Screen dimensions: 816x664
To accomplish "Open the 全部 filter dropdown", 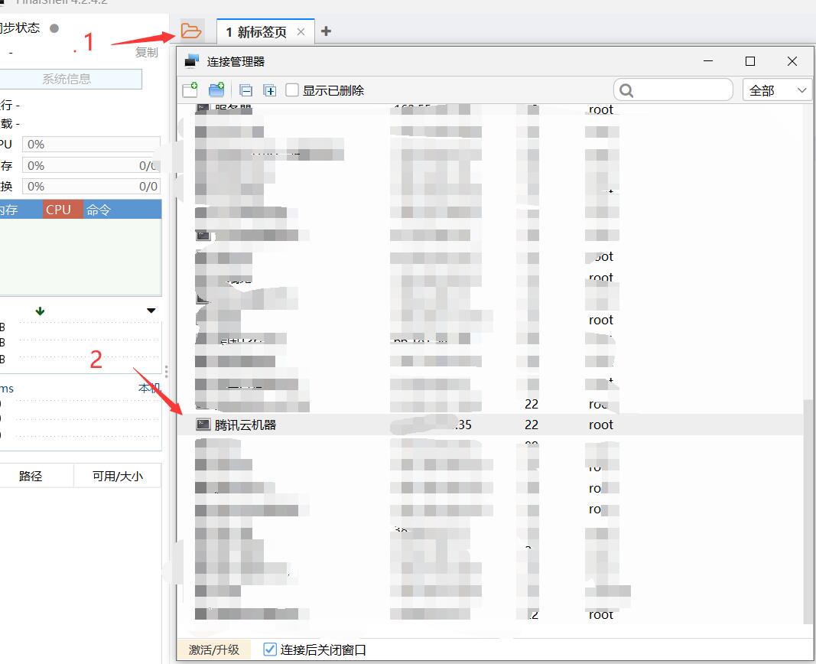I will [777, 90].
